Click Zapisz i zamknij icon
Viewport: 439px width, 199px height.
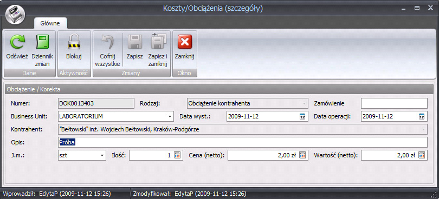pyautogui.click(x=158, y=41)
